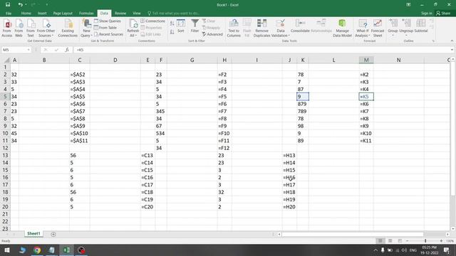
Task: Click the horizontal scrollbar
Action: pos(353,234)
